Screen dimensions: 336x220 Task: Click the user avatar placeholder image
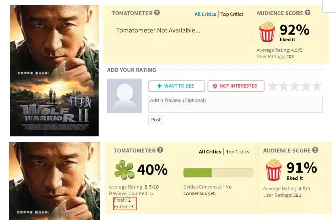pos(124,96)
